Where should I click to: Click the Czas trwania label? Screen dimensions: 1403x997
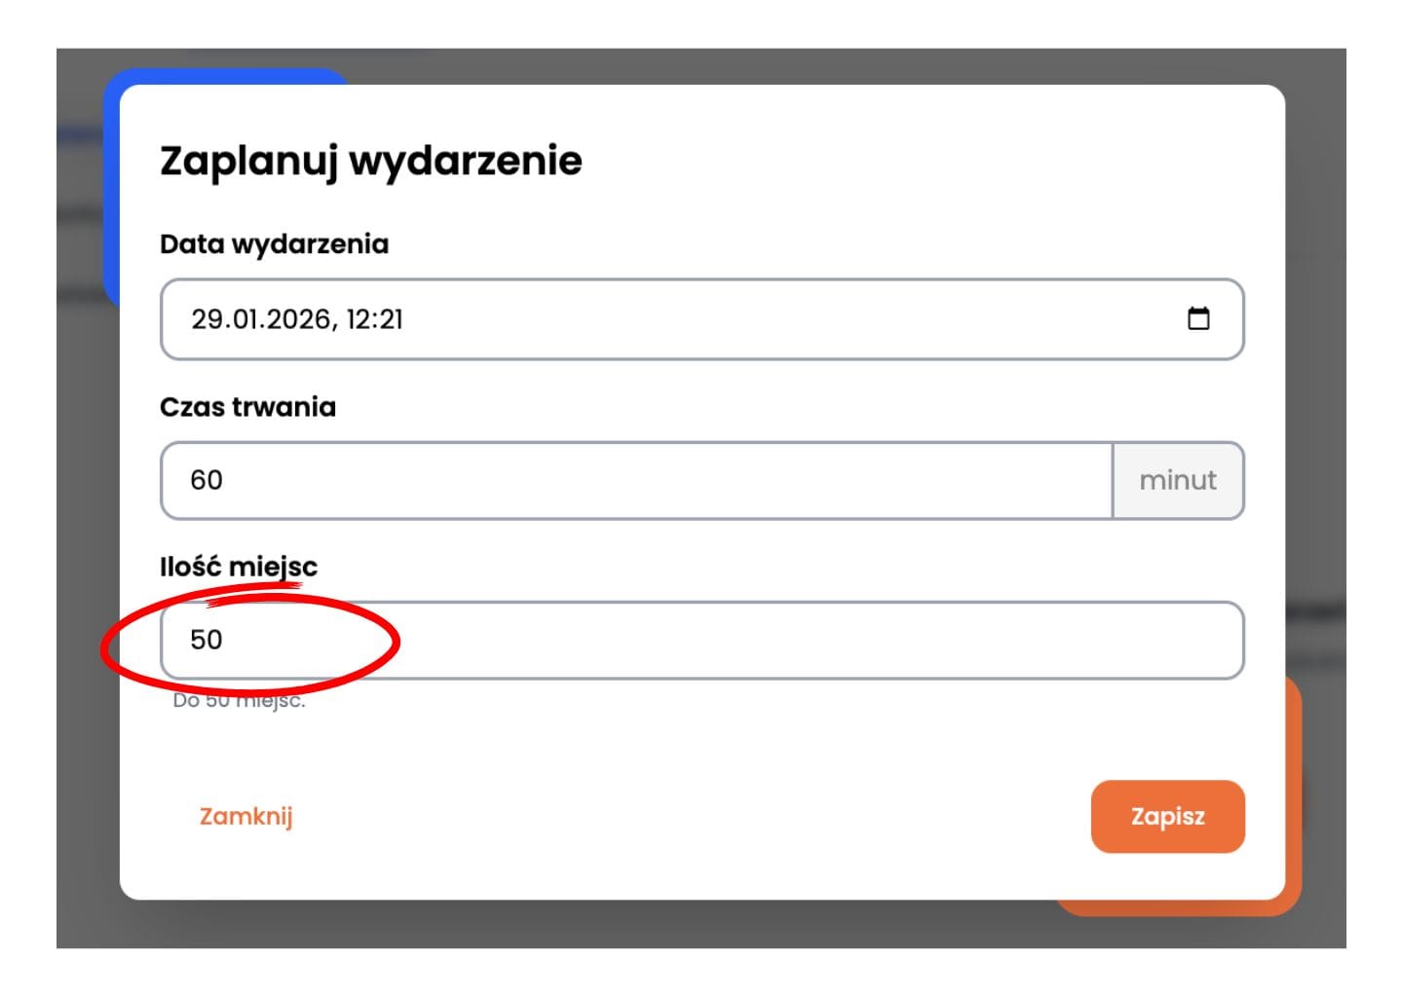(247, 407)
